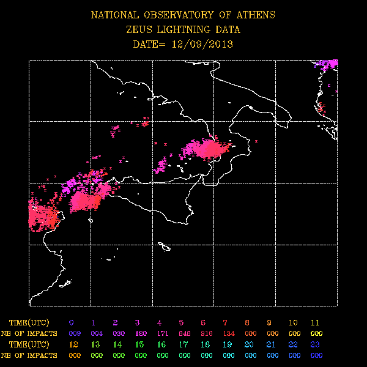Select the hour '17' legend label
Screen dimensions: 367x367
[x=183, y=344]
